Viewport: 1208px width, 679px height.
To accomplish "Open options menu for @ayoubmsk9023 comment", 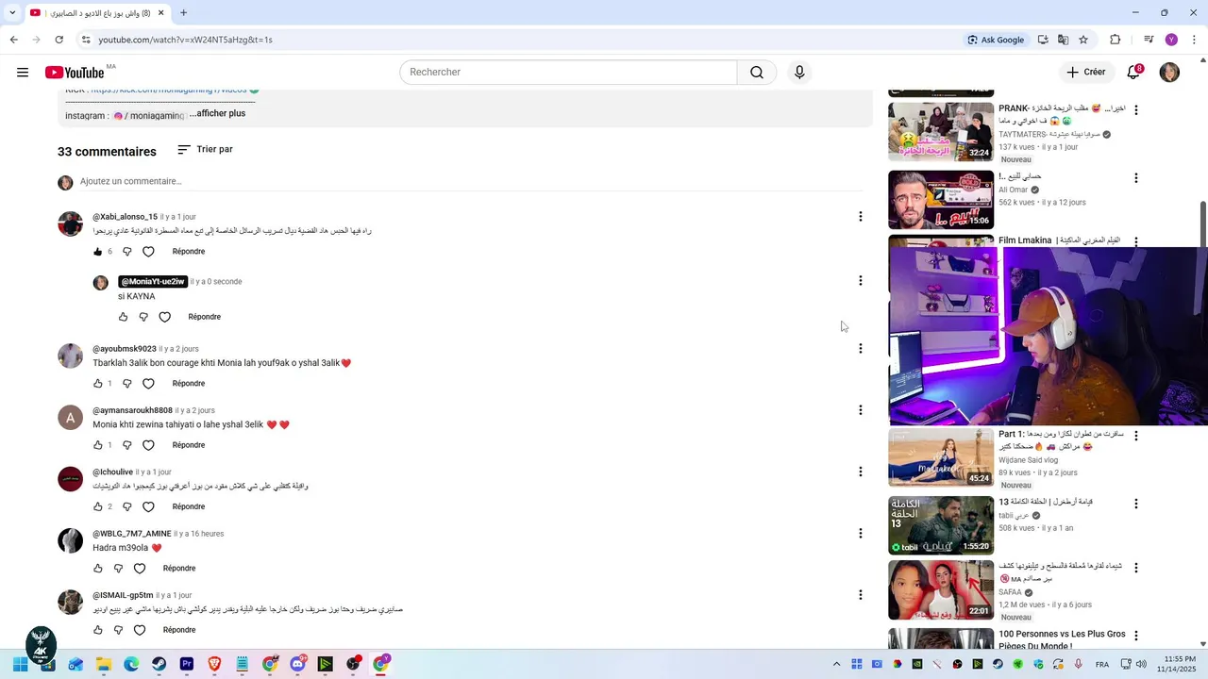I will [860, 349].
